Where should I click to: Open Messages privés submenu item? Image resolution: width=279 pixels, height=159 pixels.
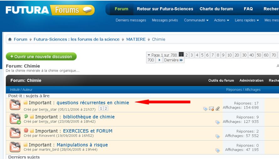click(165, 20)
